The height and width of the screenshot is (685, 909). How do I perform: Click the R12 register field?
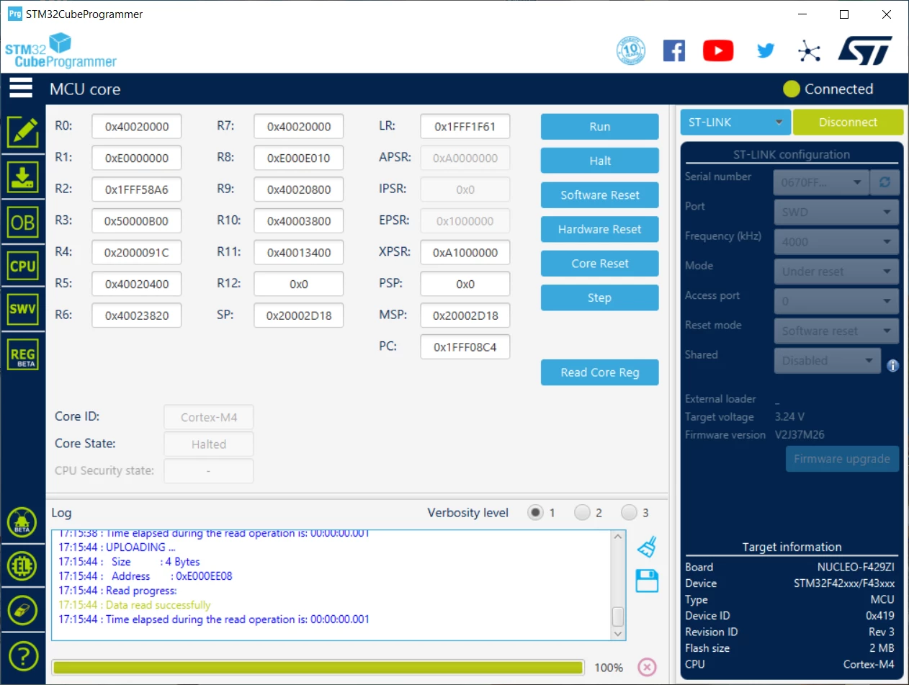(x=298, y=284)
